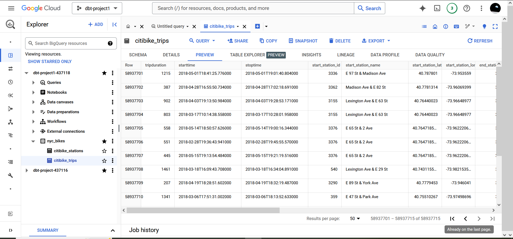Open a new query tab with plus icon
Image resolution: width=513 pixels, height=239 pixels.
tap(257, 26)
